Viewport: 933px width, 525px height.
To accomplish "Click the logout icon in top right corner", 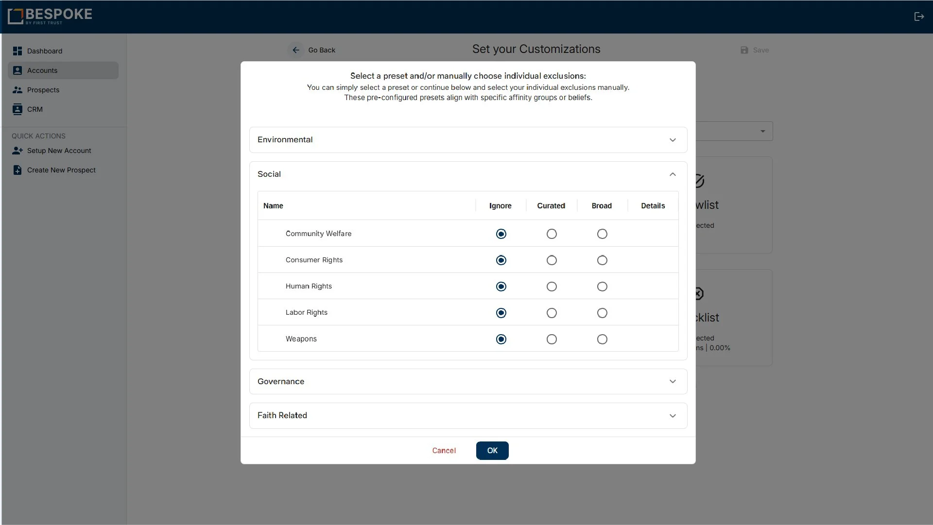I will coord(919,16).
